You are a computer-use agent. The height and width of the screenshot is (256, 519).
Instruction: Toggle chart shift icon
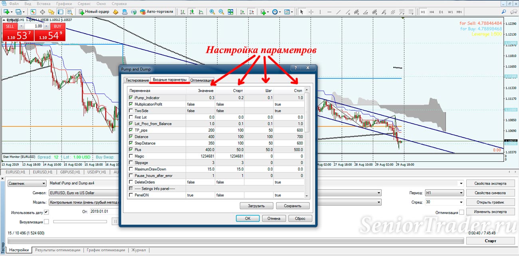pyautogui.click(x=252, y=12)
